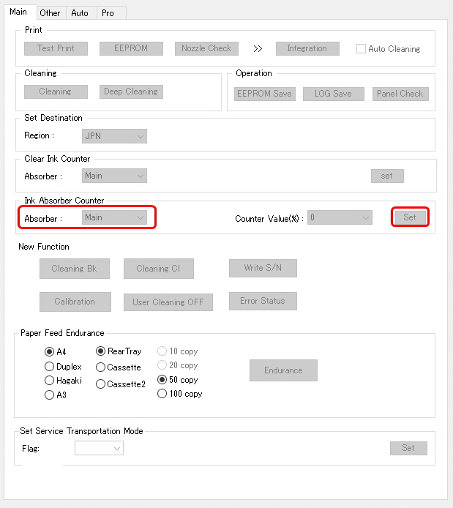Viewport: 453px width, 508px height.
Task: Enable the Auto Cleaning checkbox
Action: coord(361,49)
